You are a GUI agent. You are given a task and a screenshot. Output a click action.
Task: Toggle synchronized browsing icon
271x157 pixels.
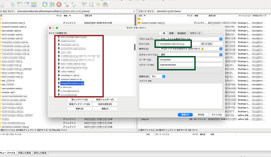98,5
